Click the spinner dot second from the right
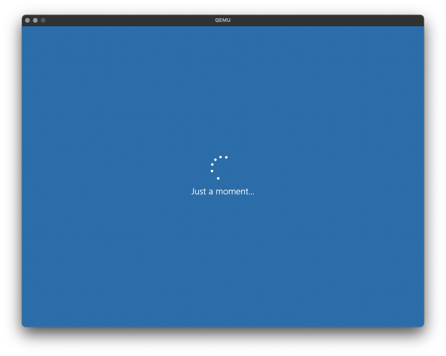This screenshot has height=356, width=446. click(x=220, y=157)
